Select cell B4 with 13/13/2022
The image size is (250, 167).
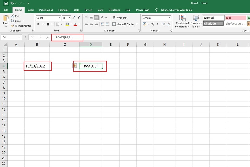37,66
